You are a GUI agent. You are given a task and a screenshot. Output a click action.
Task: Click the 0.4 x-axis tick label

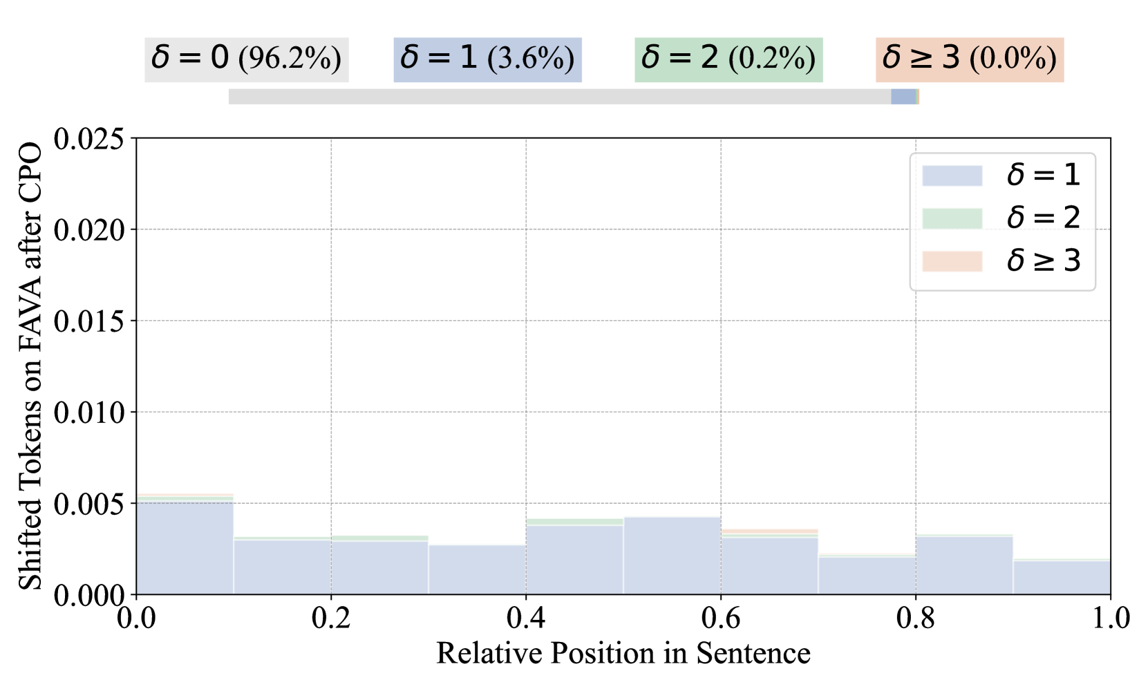point(525,618)
